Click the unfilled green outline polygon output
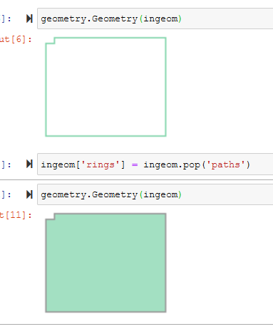 click(x=105, y=87)
